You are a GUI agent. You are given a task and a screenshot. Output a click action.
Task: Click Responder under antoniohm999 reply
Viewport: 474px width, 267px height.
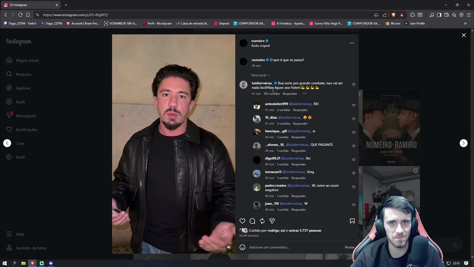tap(300, 110)
